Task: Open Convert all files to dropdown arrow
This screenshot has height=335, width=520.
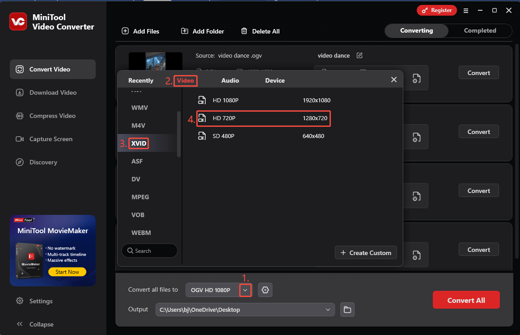Action: click(x=245, y=290)
